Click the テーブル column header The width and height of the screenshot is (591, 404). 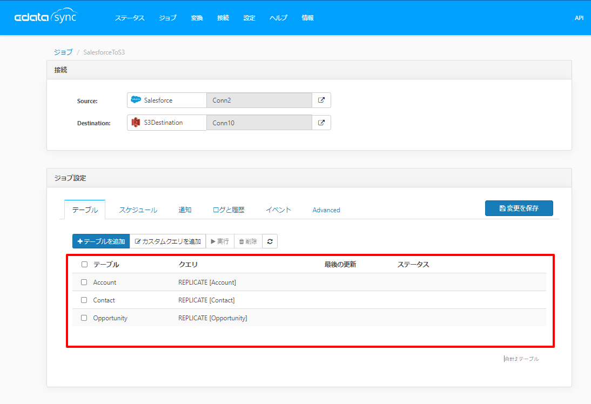click(x=106, y=265)
